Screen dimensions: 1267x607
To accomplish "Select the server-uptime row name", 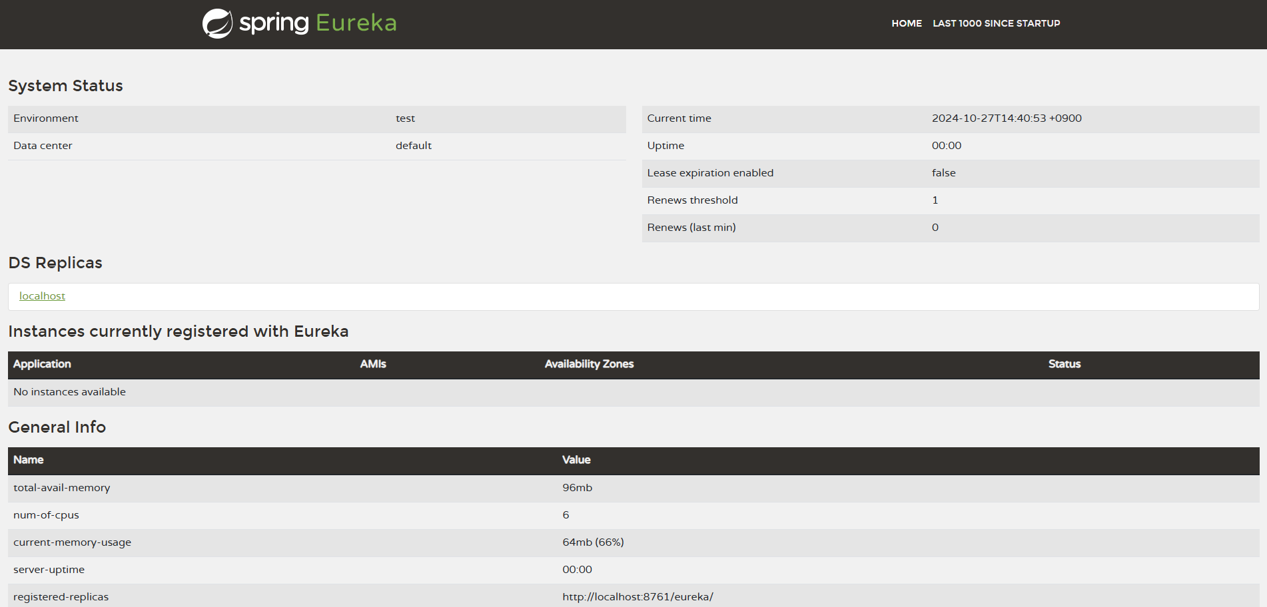I will pos(49,570).
